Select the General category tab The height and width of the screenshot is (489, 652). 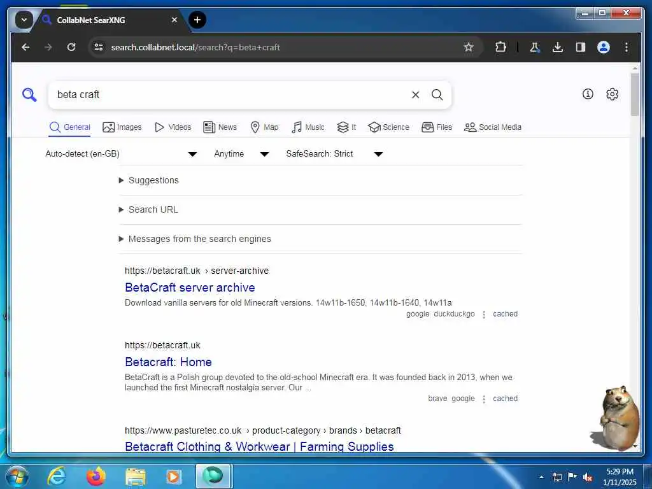(x=69, y=127)
